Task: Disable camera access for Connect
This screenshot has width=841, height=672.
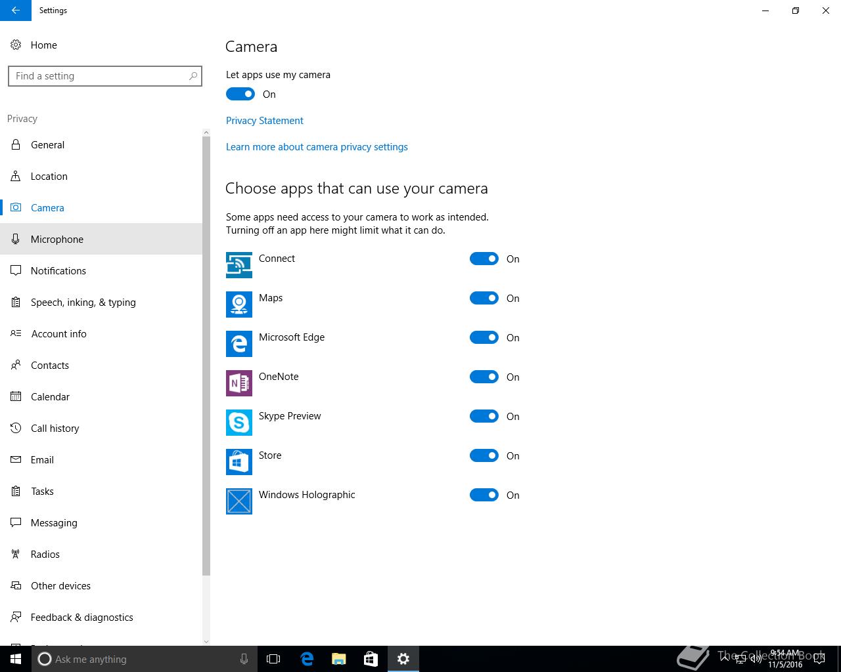Action: [x=484, y=259]
